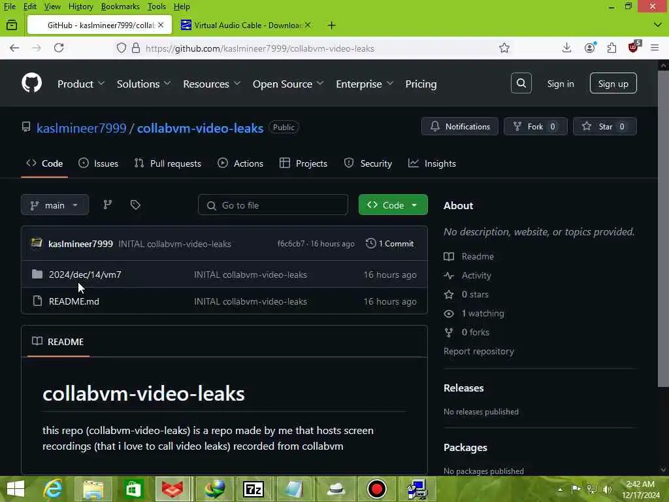Image resolution: width=669 pixels, height=502 pixels.
Task: Click the Sign in link
Action: 560,84
